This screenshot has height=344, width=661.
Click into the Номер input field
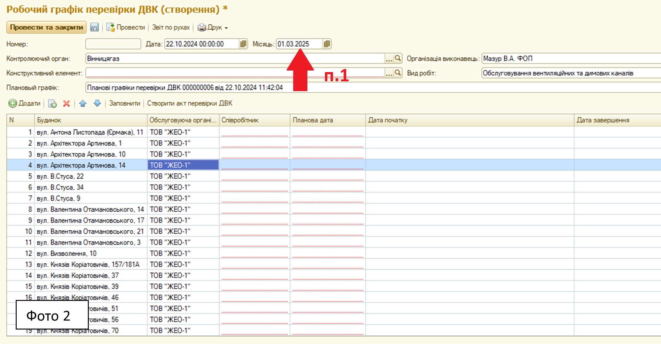[x=113, y=44]
